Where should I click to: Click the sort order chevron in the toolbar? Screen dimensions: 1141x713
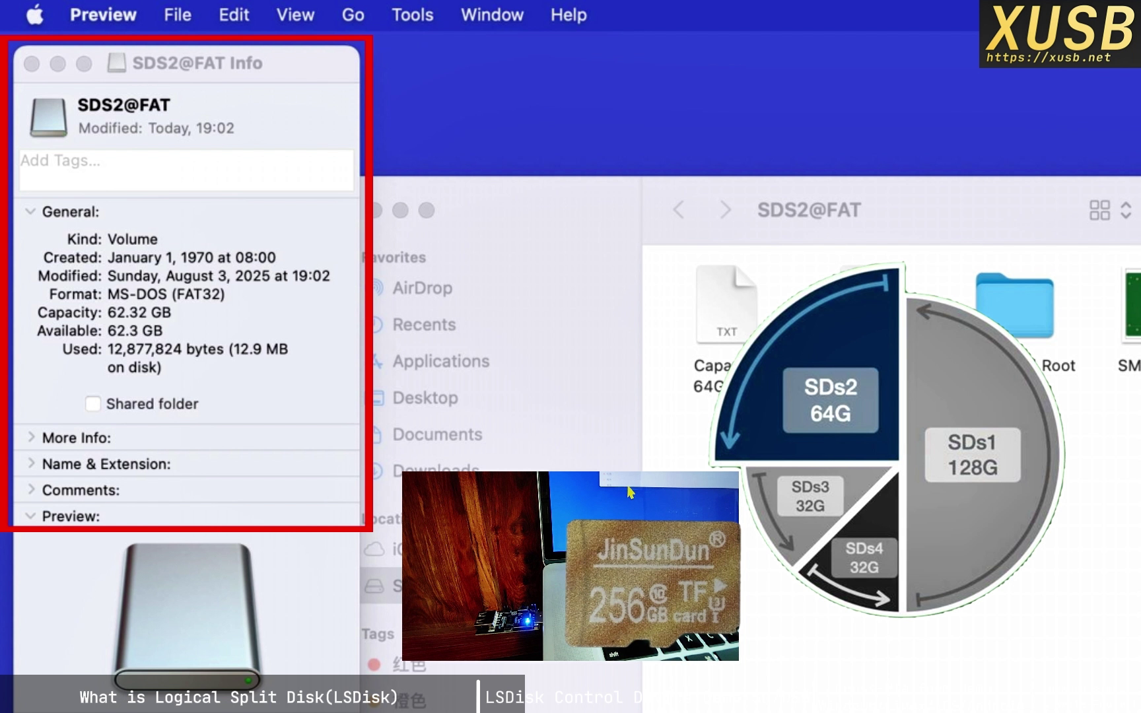1126,210
